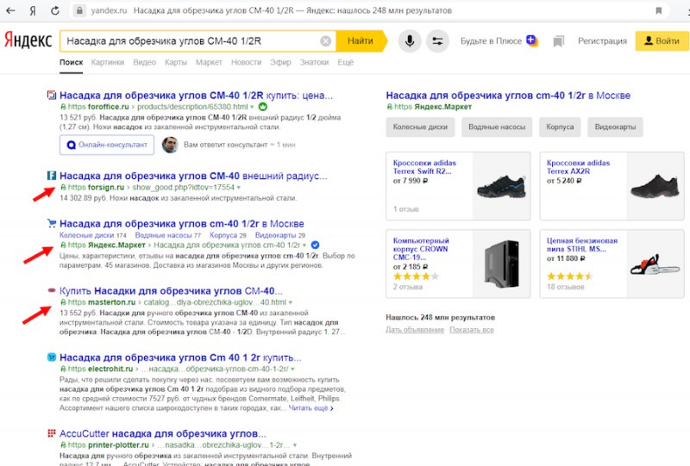Switch to the Эфир tab
Image resolution: width=690 pixels, height=466 pixels.
(x=280, y=62)
